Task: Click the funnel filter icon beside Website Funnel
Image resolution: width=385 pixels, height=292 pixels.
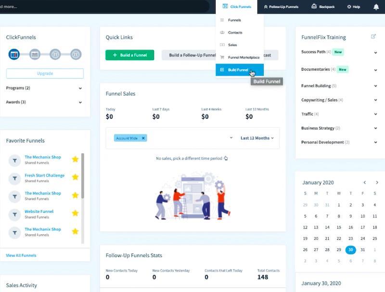Action: [x=14, y=214]
